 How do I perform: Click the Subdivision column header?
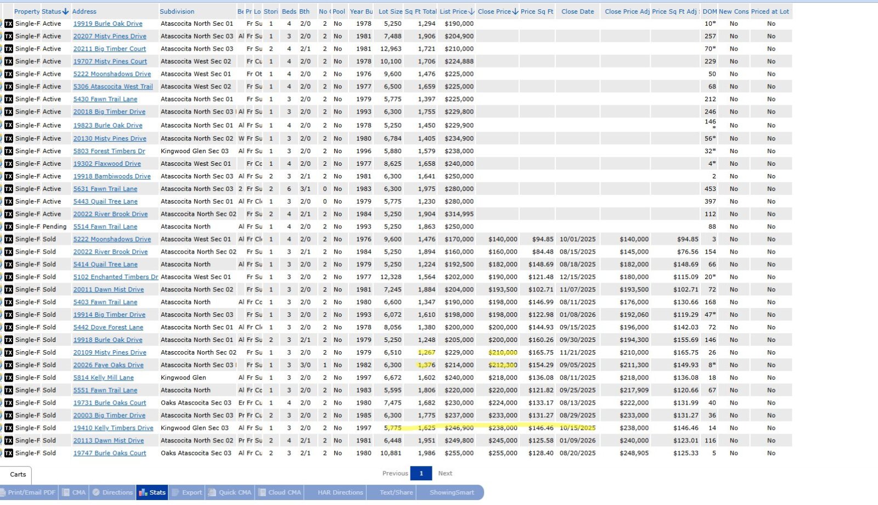tap(177, 12)
